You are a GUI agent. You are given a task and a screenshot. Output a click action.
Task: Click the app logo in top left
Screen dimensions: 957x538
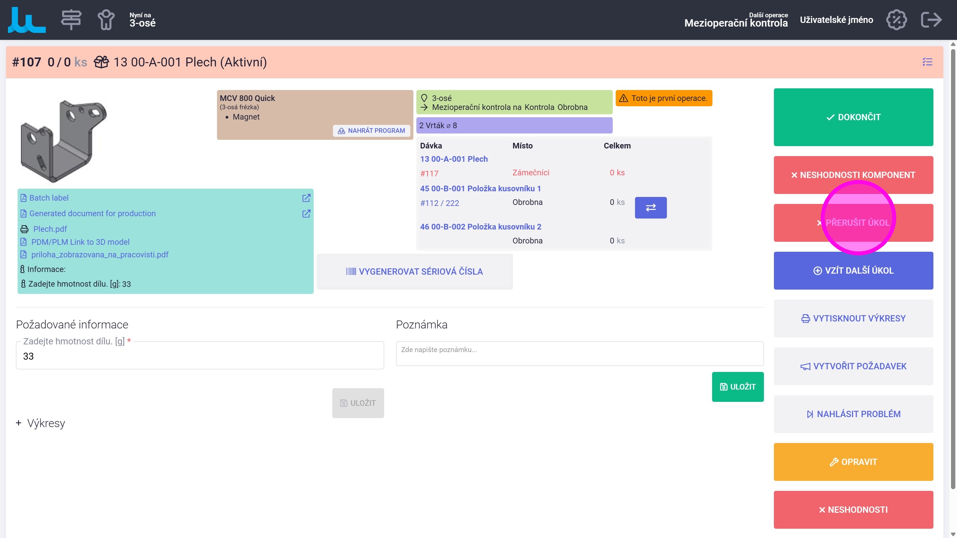click(27, 20)
